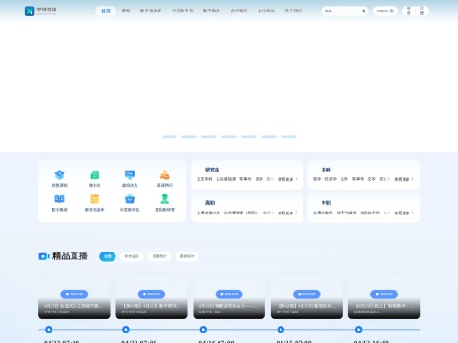Open 军事学 under 研究生
458x343 pixels.
point(245,179)
